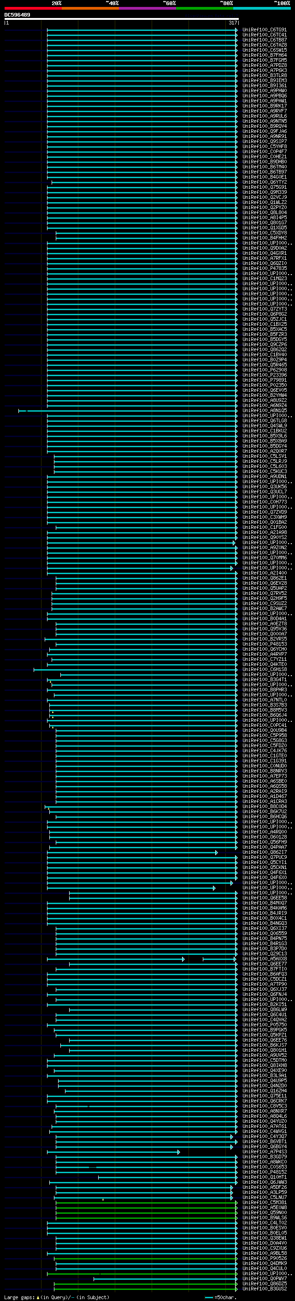295x1301 pixels.
Task: Follow the UniRef100_C5XDY8 link
Action: click(264, 233)
